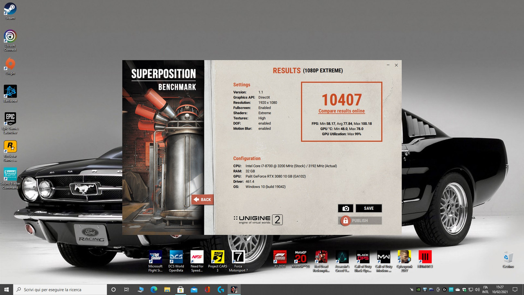The image size is (524, 295).
Task: Open the volume control in tray
Action: tap(477, 290)
